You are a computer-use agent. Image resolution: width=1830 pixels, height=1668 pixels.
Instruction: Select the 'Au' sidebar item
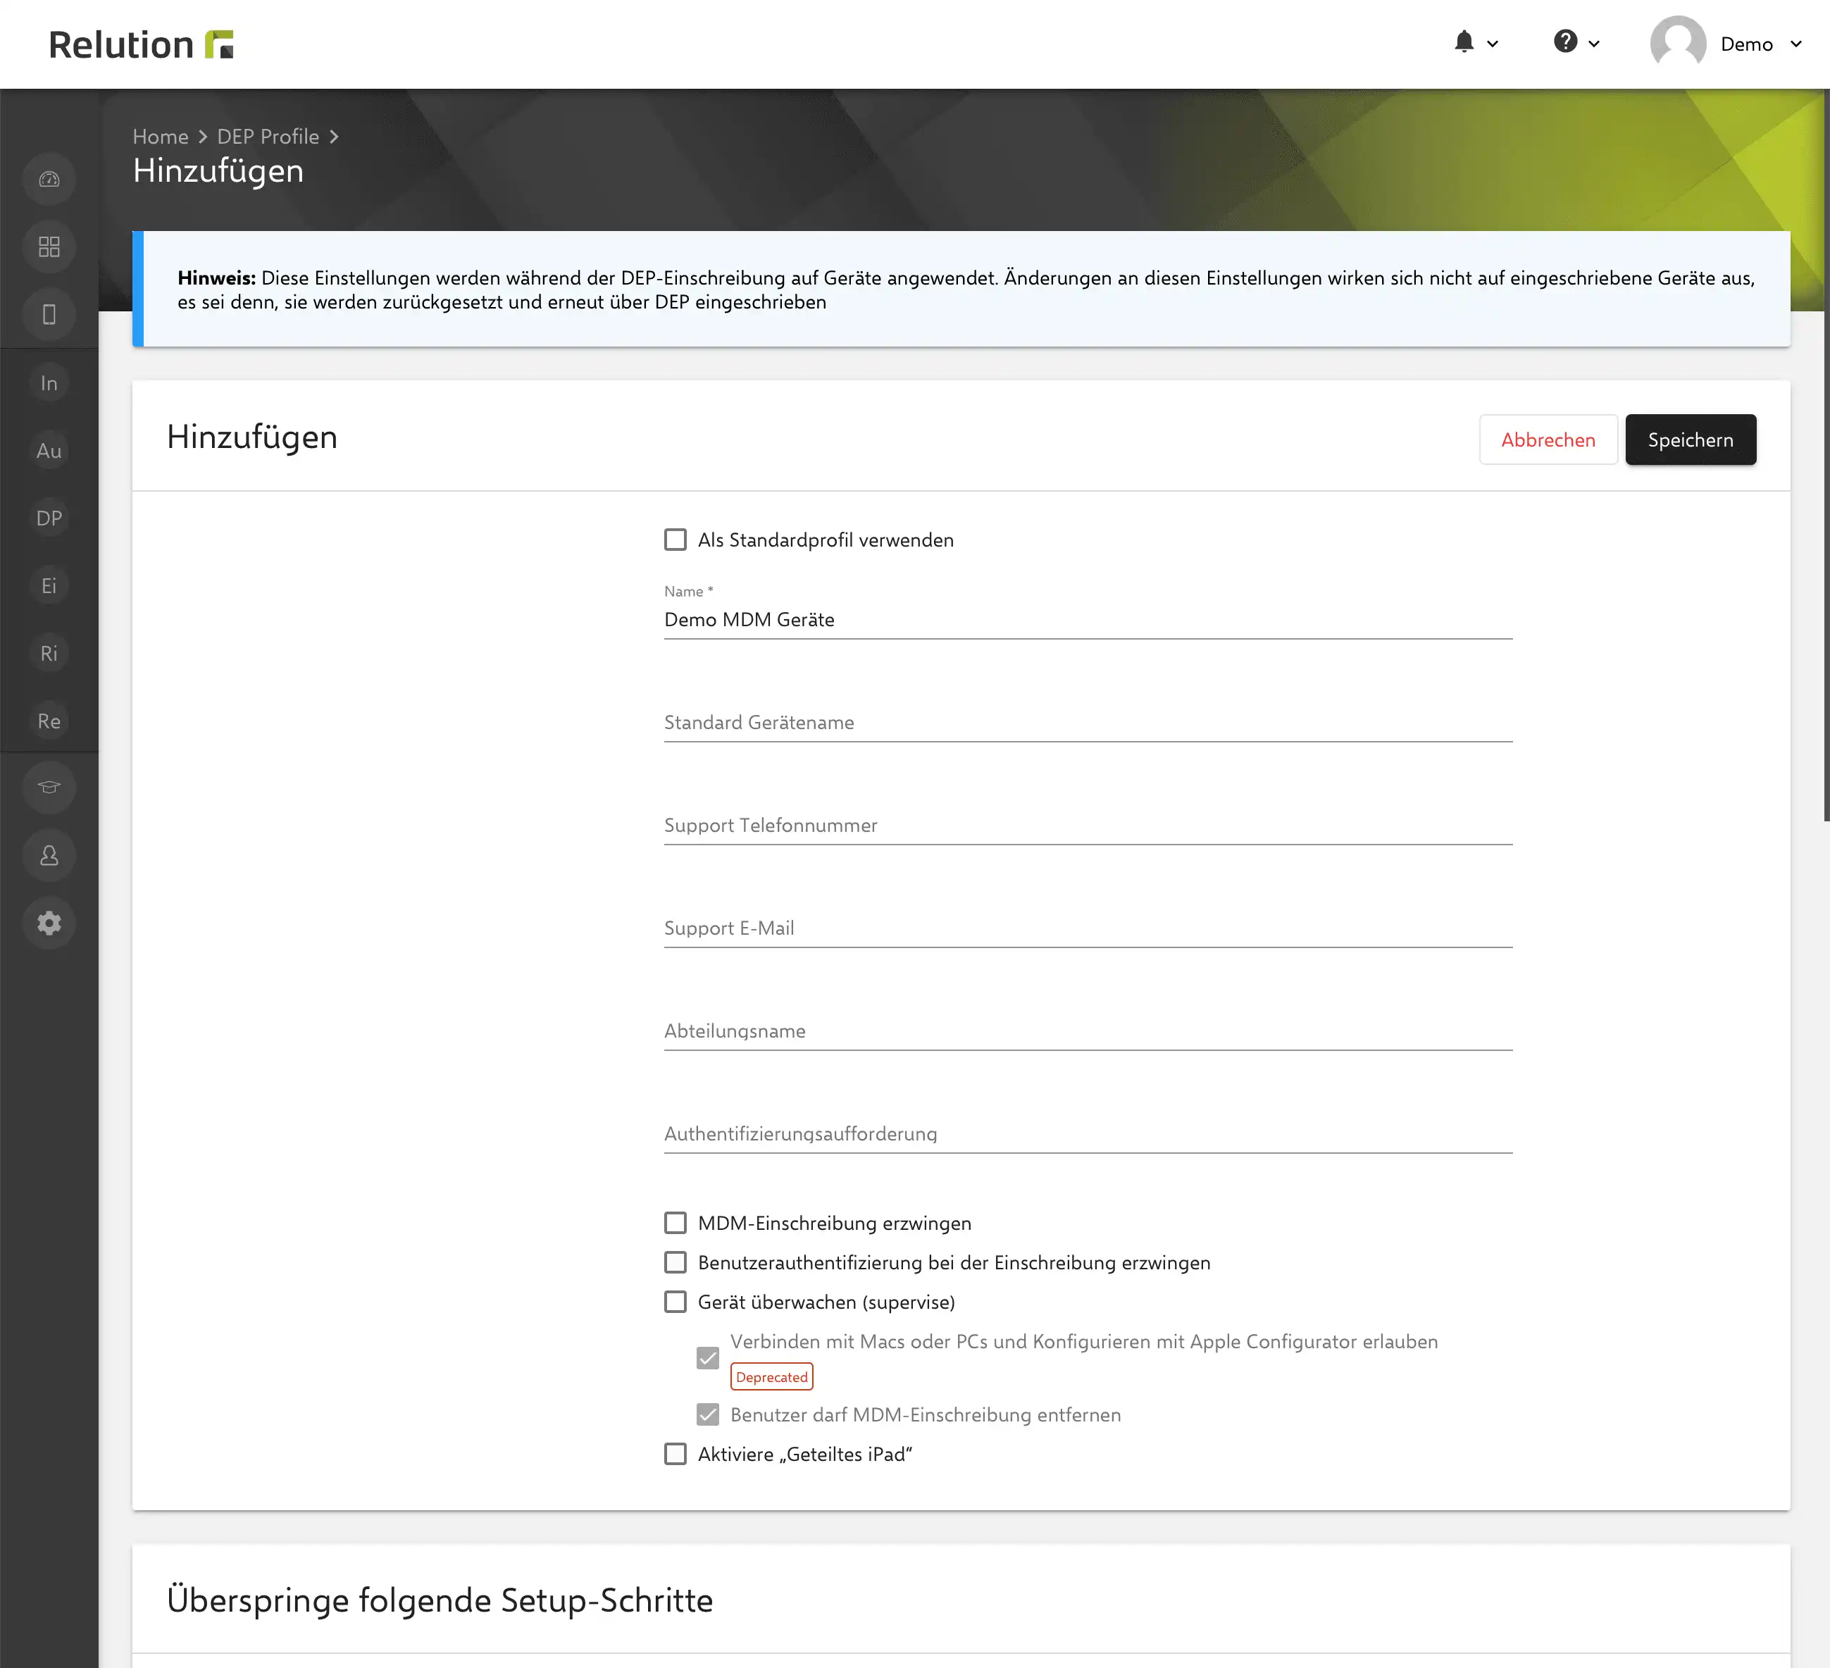(49, 450)
